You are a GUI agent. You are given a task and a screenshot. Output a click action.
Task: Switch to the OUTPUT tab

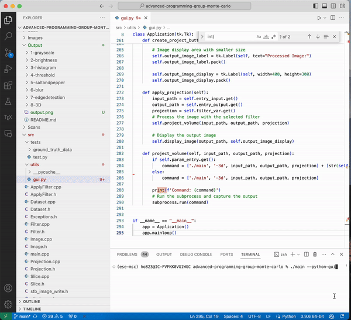click(164, 254)
